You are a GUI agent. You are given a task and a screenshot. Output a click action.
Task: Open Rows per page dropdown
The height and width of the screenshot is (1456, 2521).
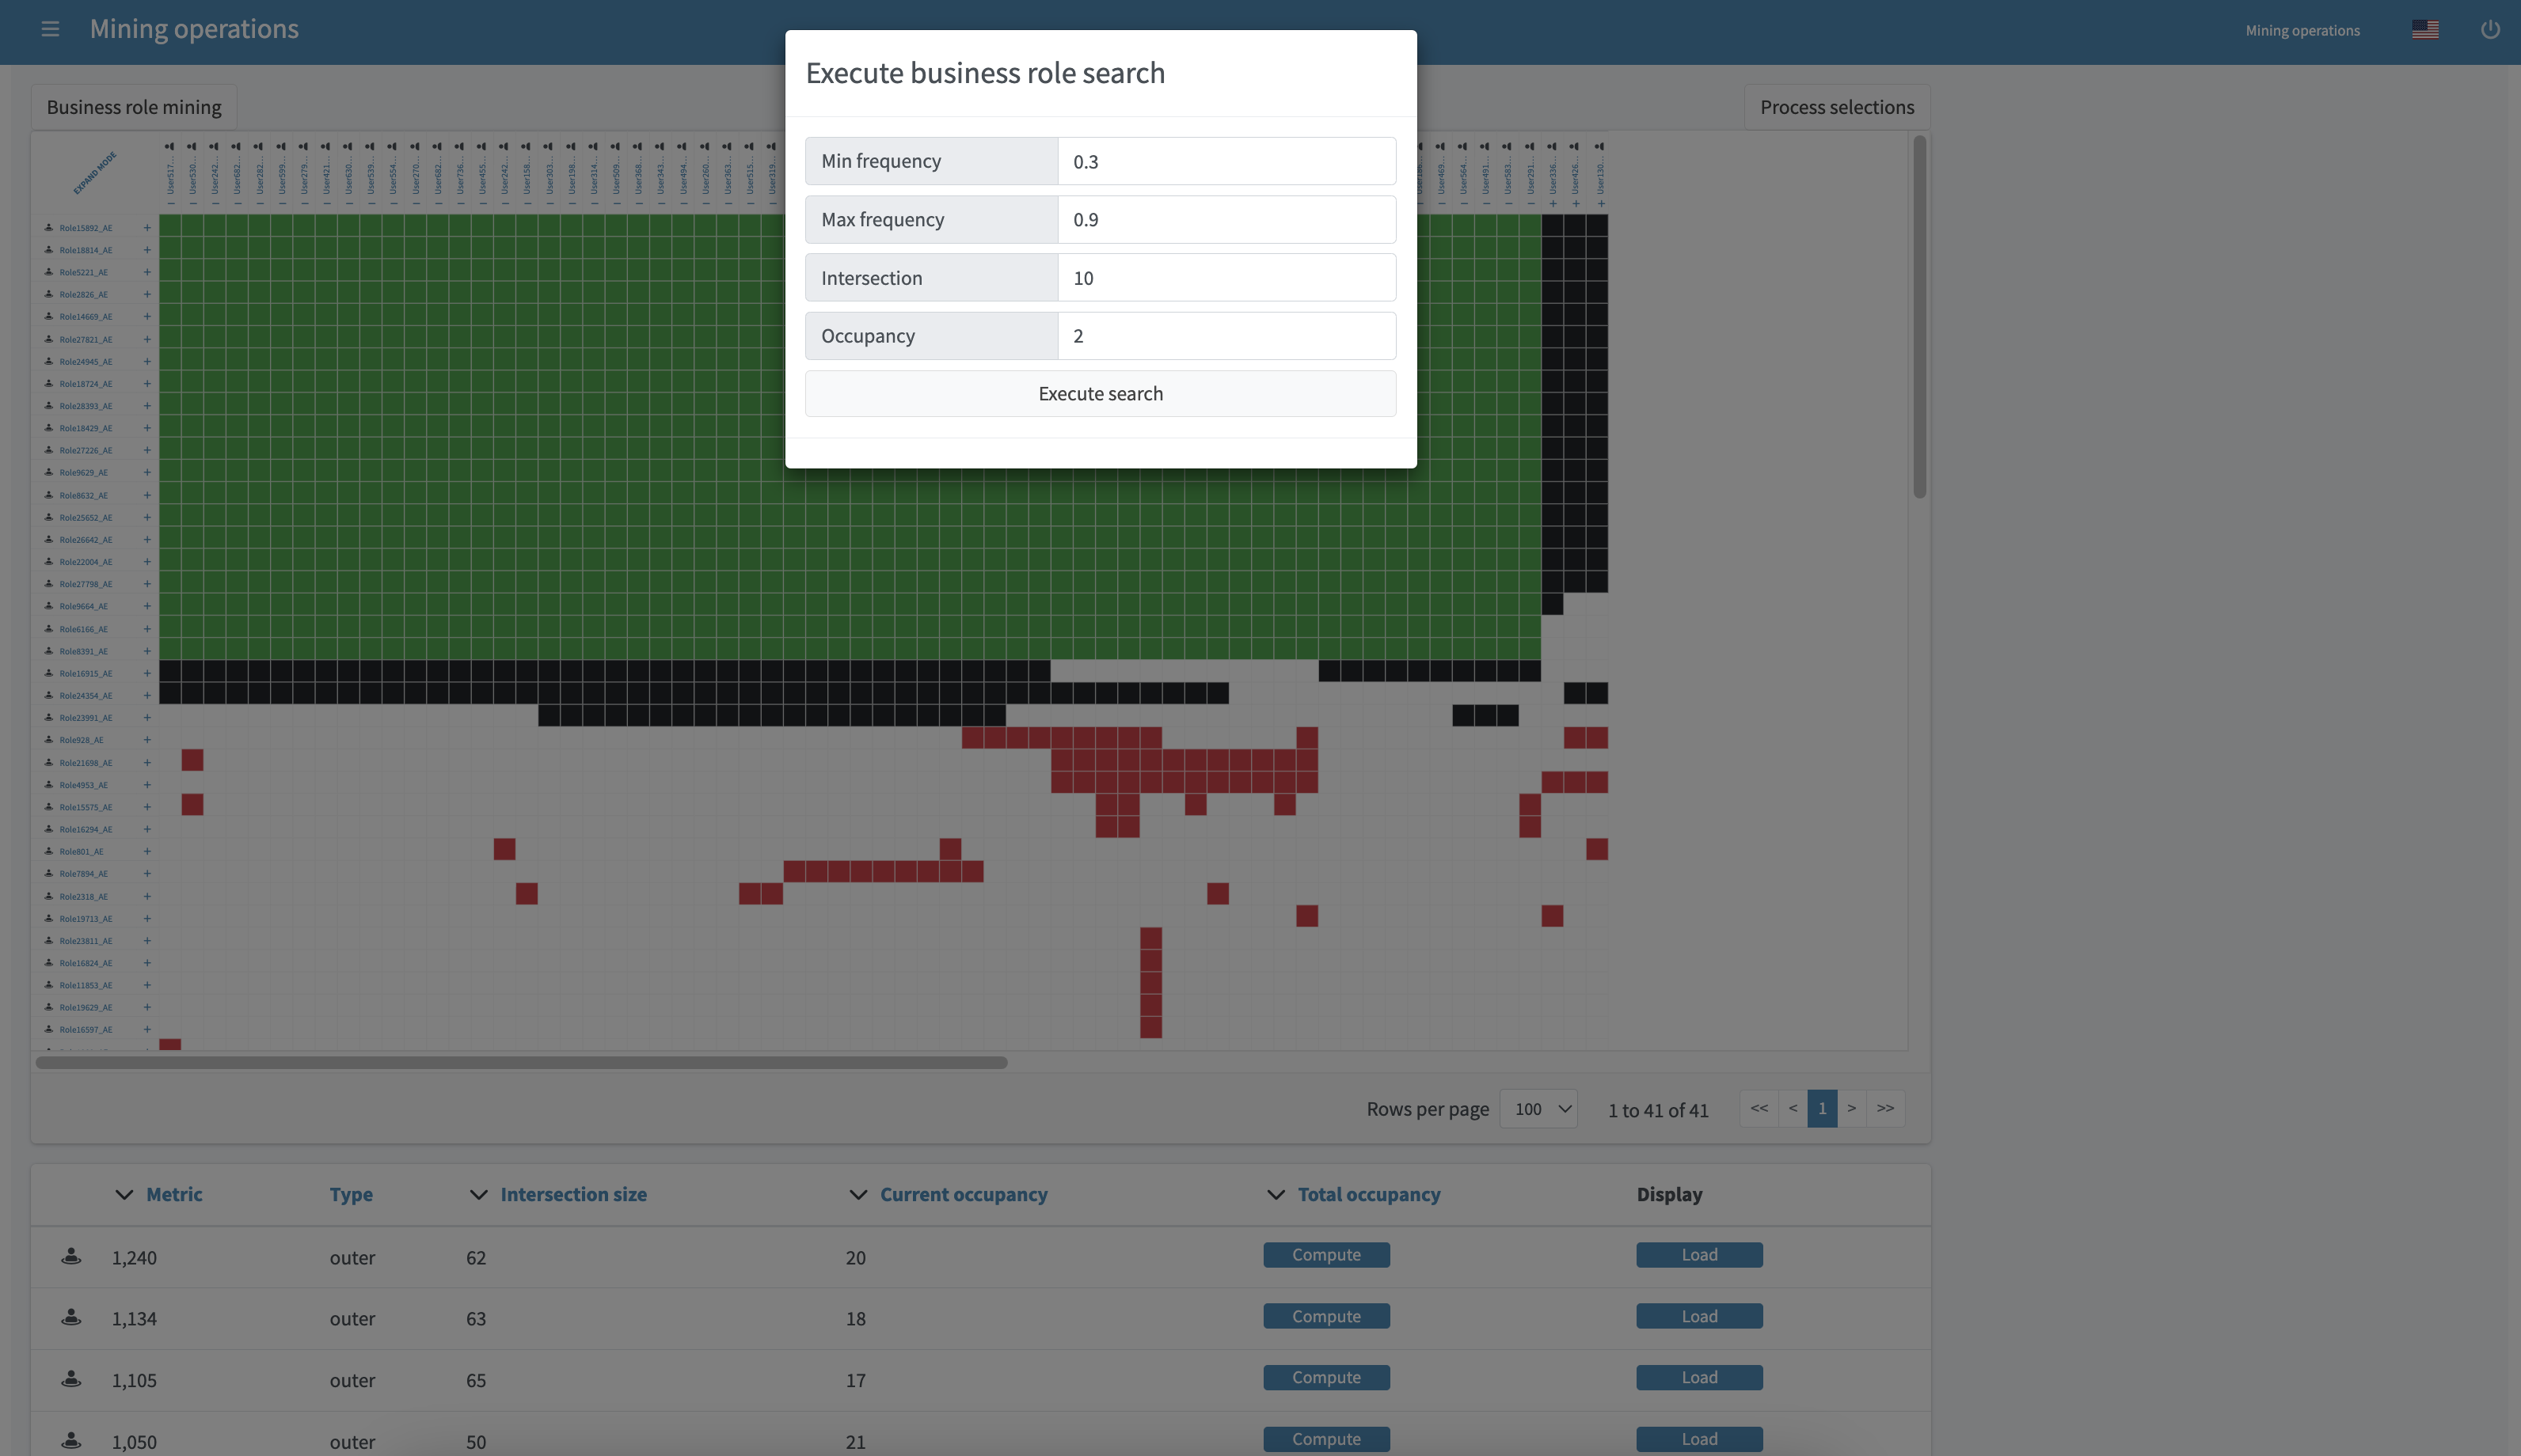[x=1538, y=1109]
